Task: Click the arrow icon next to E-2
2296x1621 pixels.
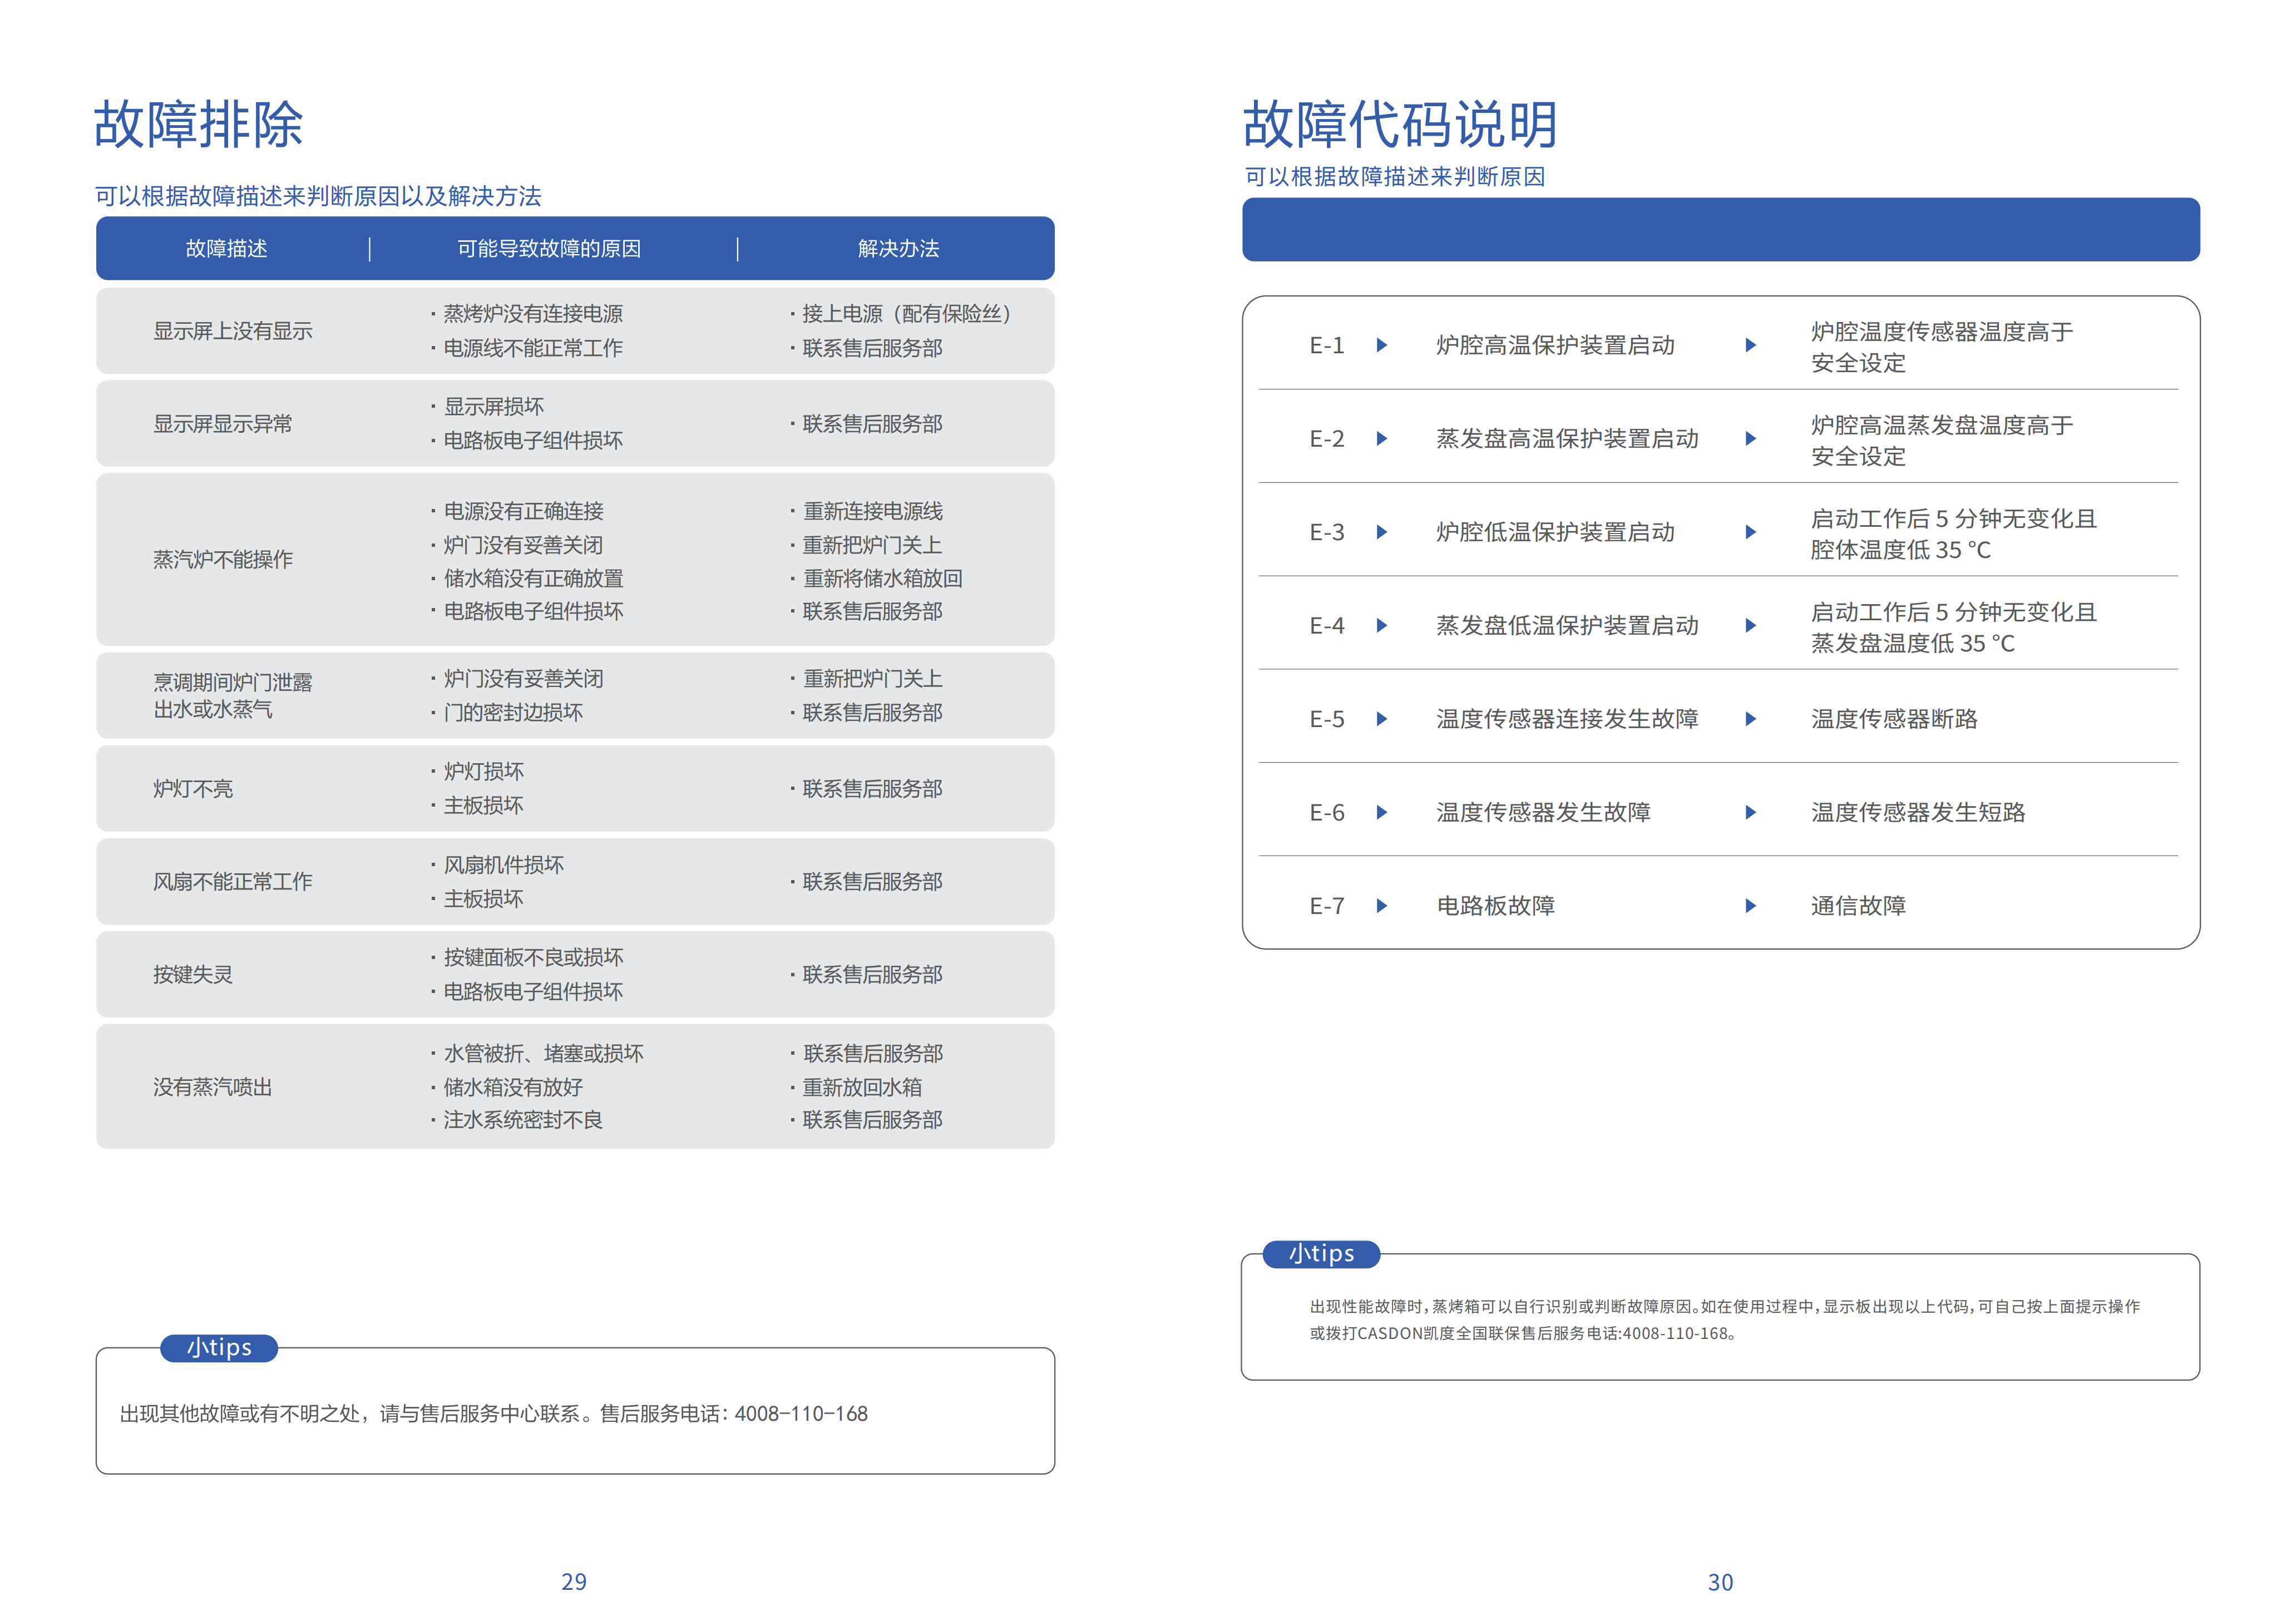Action: (x=1381, y=439)
